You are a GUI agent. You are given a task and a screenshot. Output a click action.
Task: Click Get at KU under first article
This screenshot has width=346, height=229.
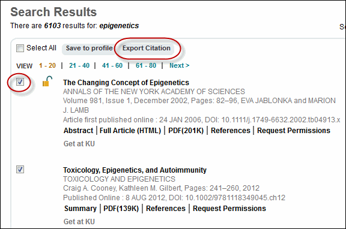click(79, 144)
